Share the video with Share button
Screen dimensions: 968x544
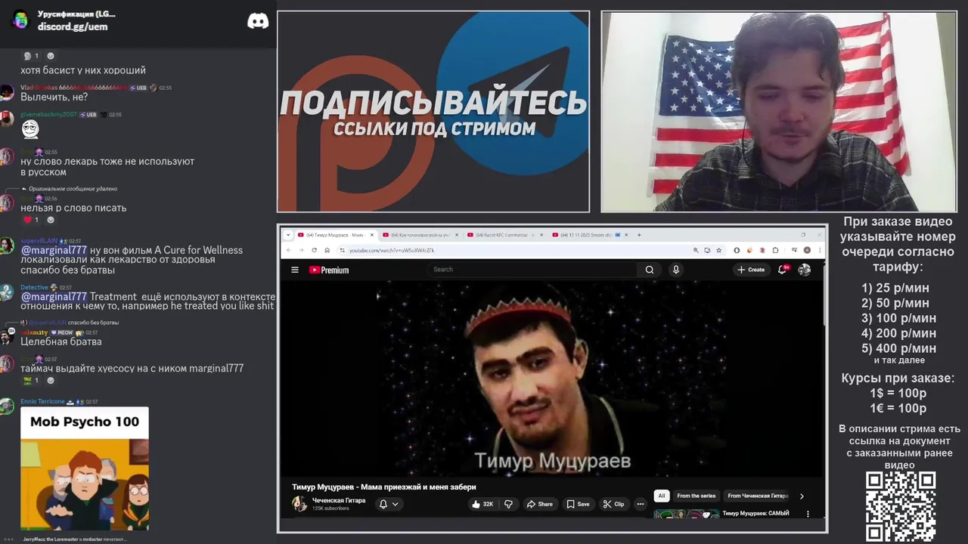click(540, 504)
